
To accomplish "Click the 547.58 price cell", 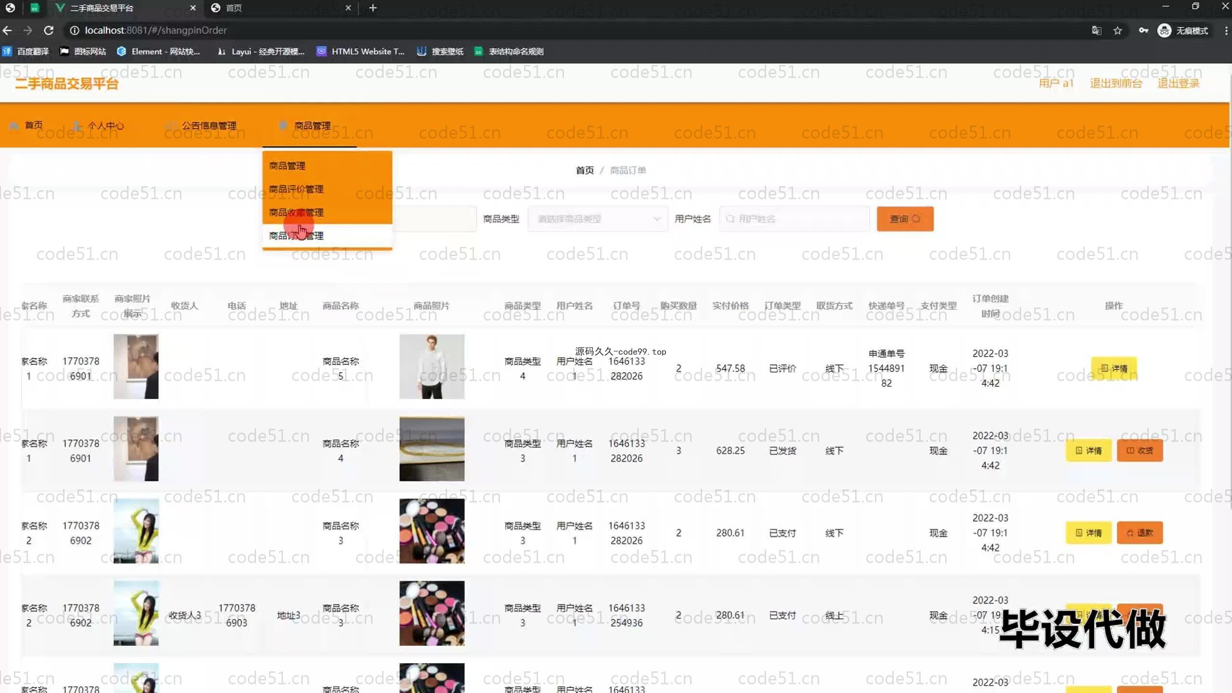I will [731, 369].
